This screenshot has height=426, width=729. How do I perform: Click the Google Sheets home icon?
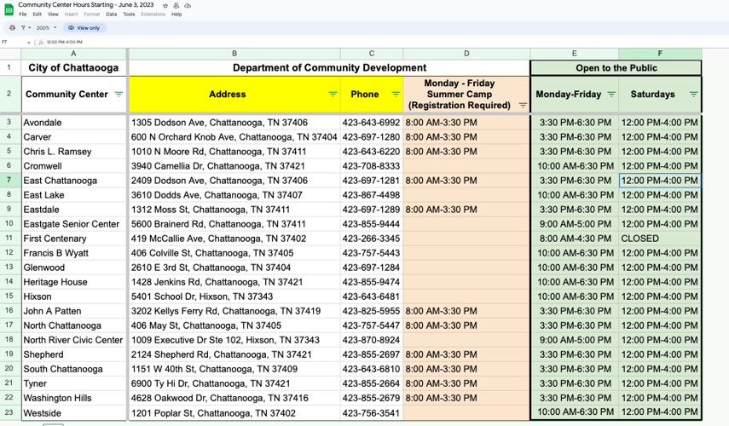click(9, 9)
